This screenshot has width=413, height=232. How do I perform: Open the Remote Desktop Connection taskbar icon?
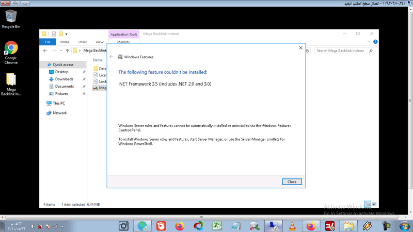click(x=274, y=226)
